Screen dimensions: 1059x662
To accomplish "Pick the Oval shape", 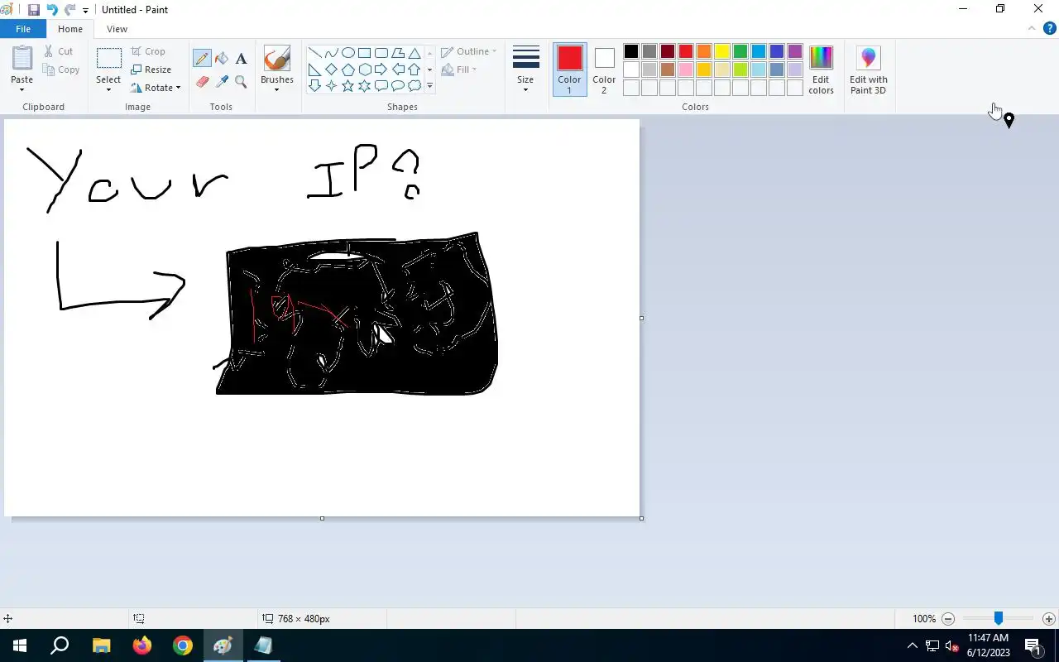I will (x=347, y=53).
